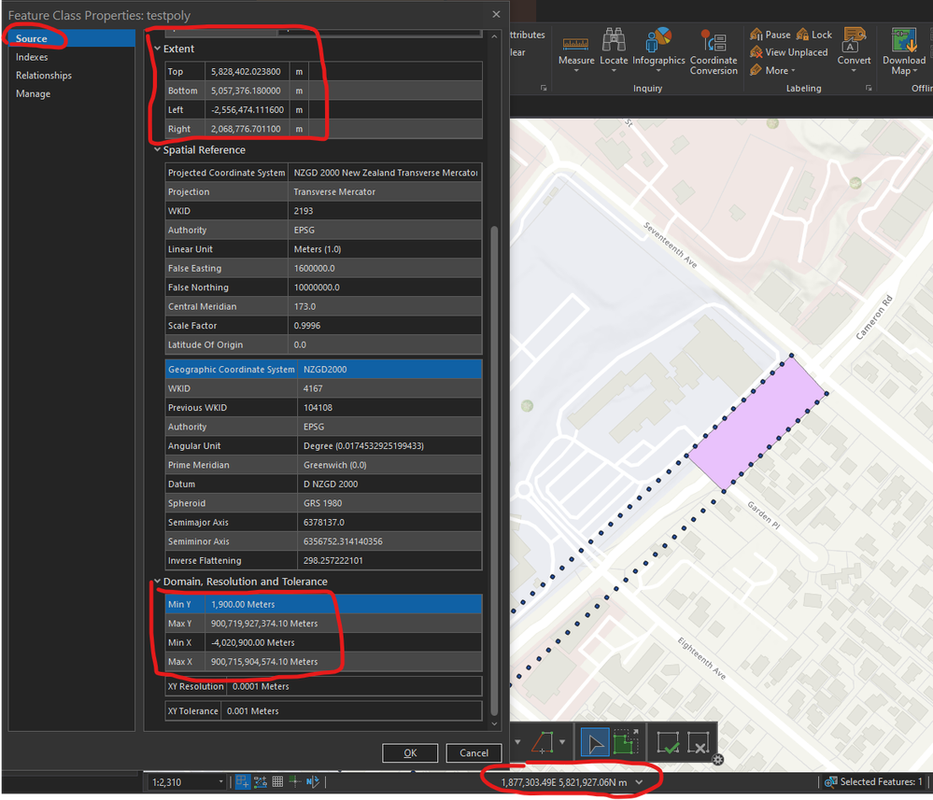Switch to the Relationships page
Viewport: 933px width, 800px height.
(x=43, y=76)
